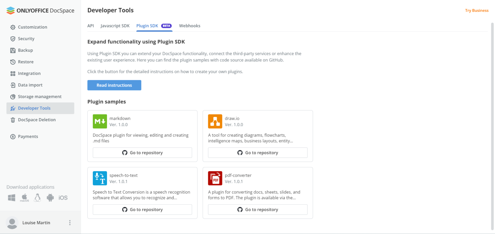The image size is (495, 234).
Task: Download the Windows desktop application
Action: [11, 198]
